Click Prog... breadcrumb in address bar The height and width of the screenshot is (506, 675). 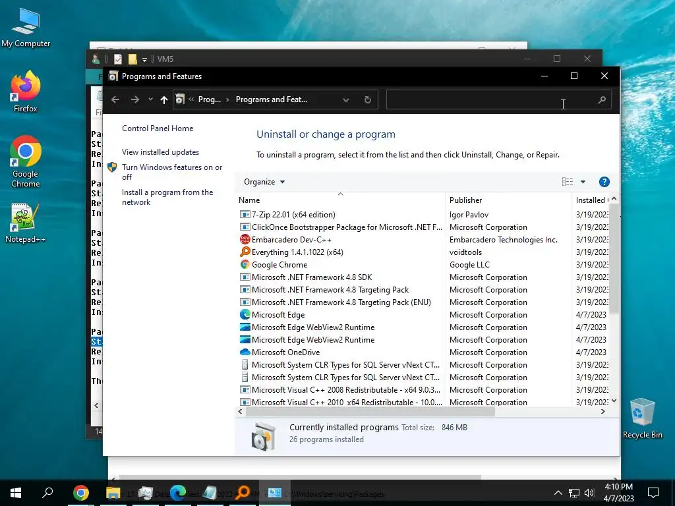tap(209, 99)
